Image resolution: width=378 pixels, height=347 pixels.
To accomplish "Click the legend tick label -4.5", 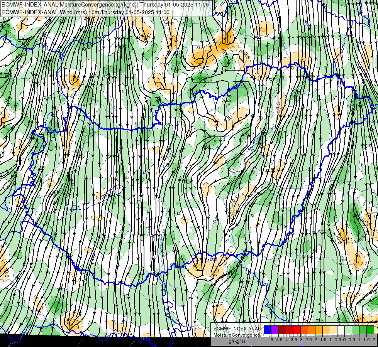I will (x=278, y=340).
